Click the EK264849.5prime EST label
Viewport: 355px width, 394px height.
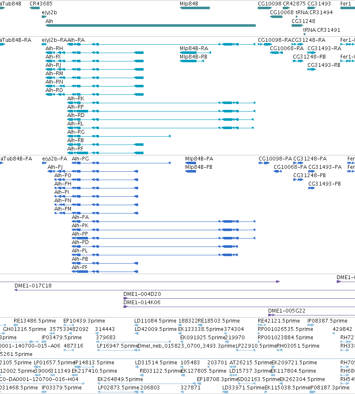point(120,379)
